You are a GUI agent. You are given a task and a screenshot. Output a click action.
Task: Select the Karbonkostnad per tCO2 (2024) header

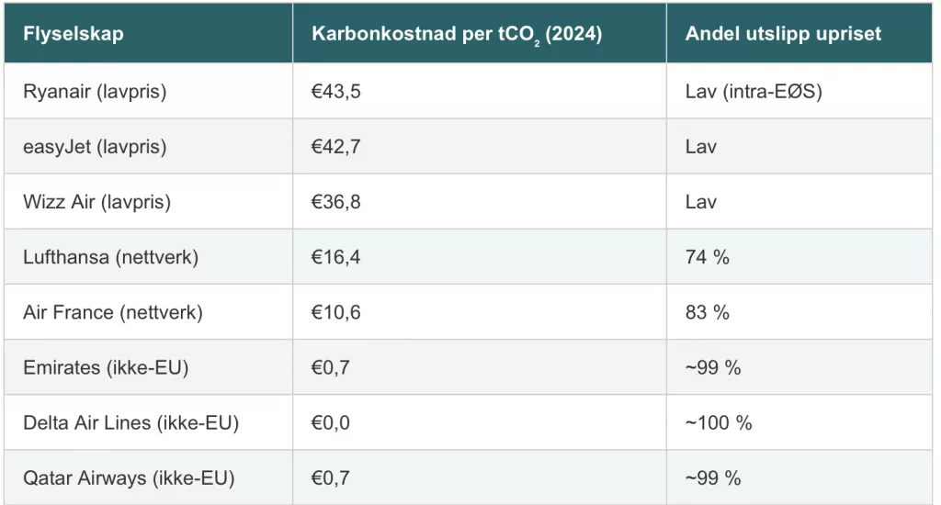(x=457, y=34)
